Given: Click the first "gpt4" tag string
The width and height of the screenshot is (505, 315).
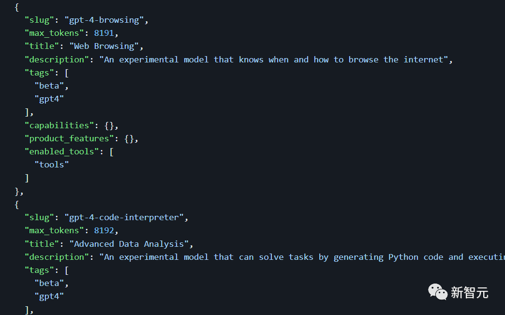Looking at the screenshot, I should 49,99.
